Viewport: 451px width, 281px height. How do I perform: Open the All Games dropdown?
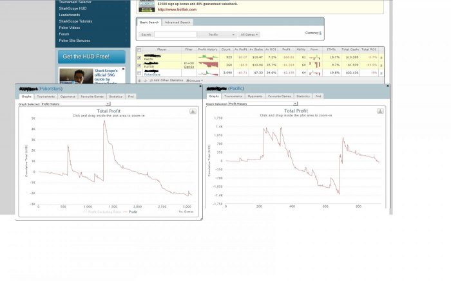click(x=249, y=35)
